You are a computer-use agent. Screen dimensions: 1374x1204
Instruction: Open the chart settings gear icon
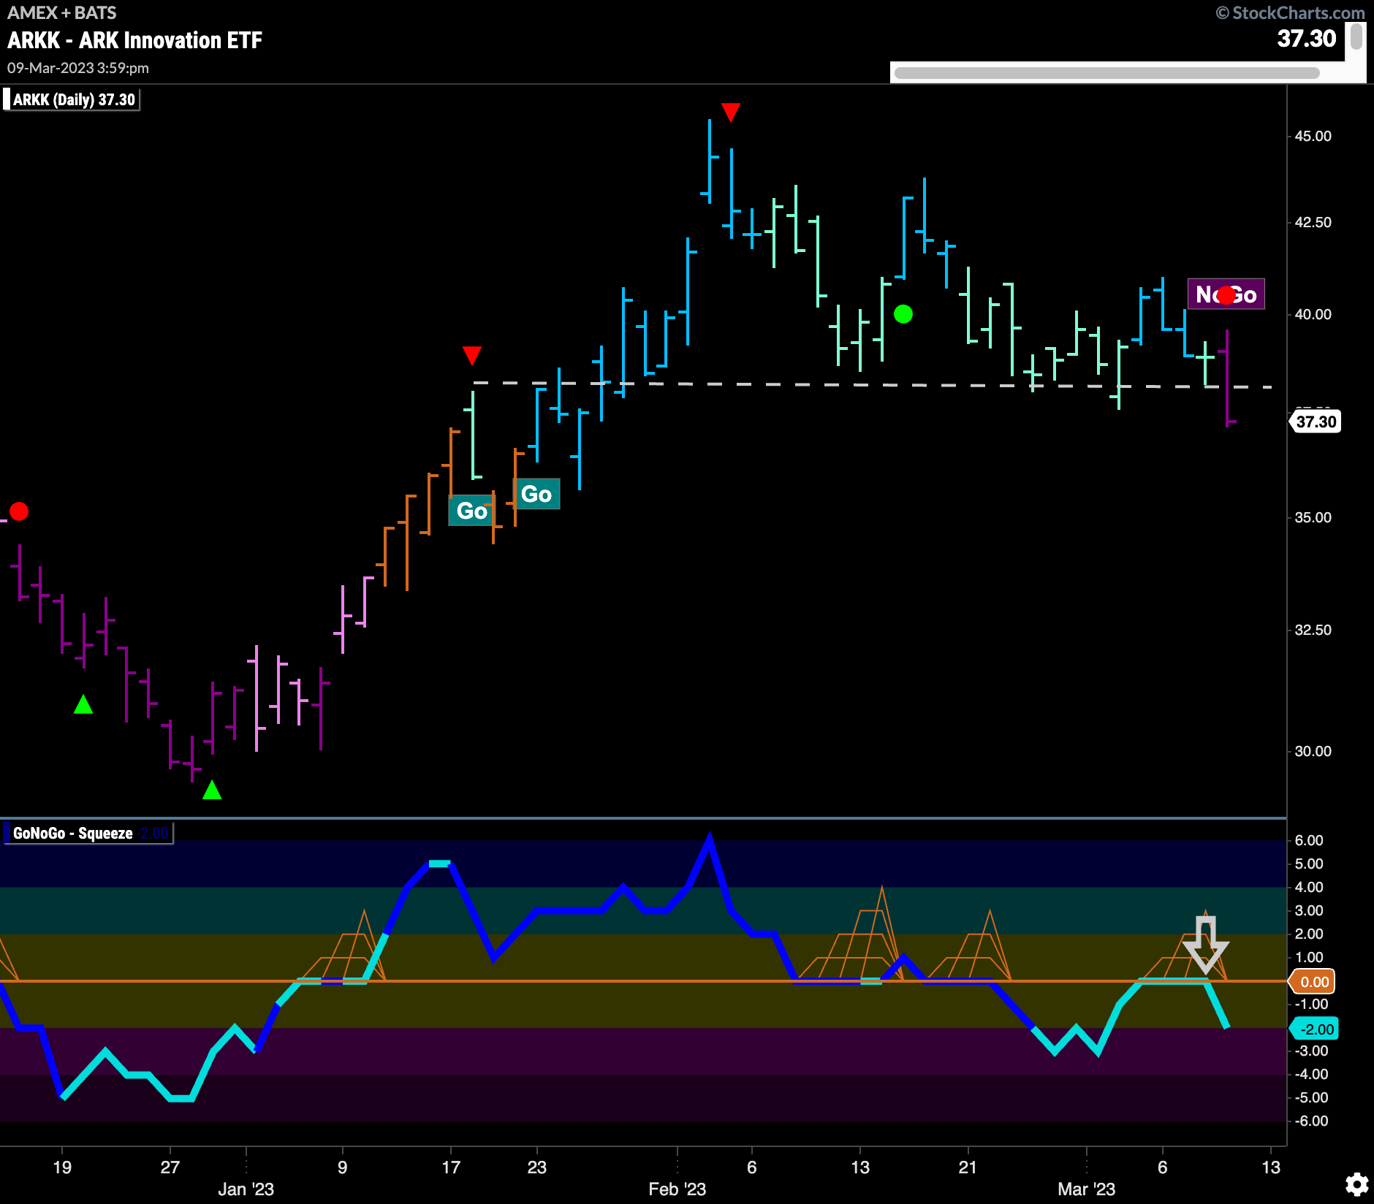(1356, 1184)
